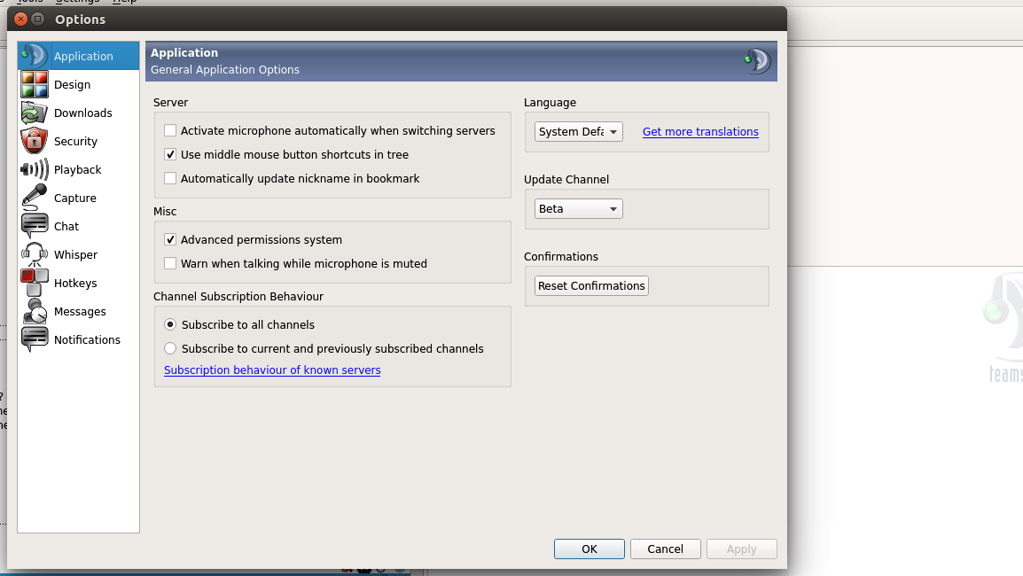
Task: Click the Capture microphone icon
Action: [34, 198]
